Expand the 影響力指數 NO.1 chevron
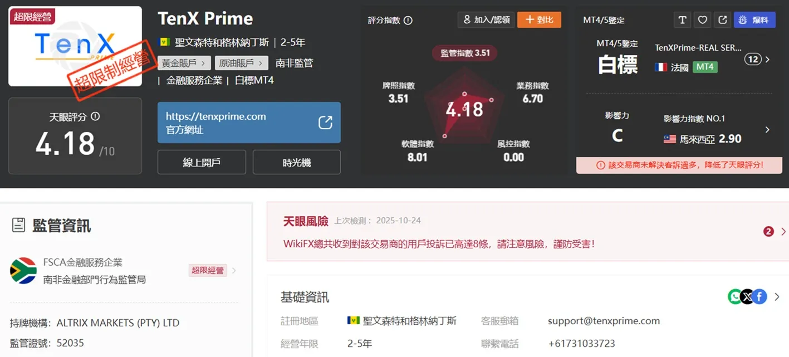Image resolution: width=789 pixels, height=357 pixels. pyautogui.click(x=767, y=130)
